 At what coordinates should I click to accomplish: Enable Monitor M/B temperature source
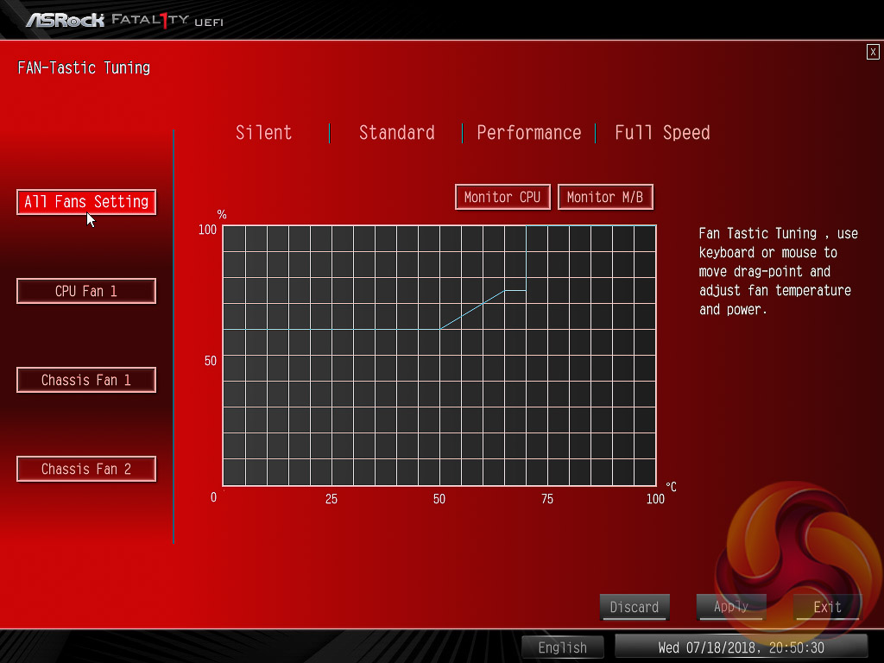pyautogui.click(x=605, y=197)
